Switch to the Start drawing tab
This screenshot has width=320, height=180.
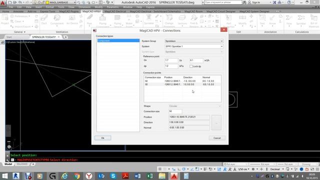(9, 37)
